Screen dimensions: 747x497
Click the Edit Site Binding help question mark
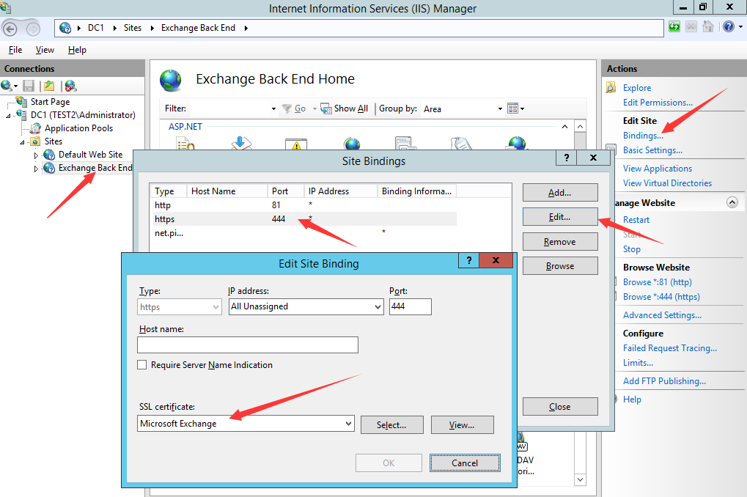[x=469, y=260]
